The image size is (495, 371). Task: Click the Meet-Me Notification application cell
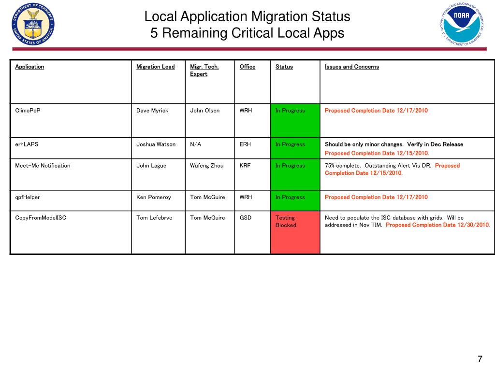point(43,166)
